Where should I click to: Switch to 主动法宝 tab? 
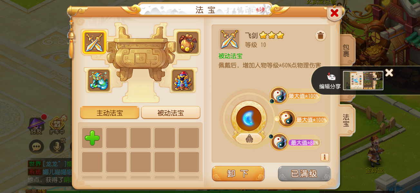(110, 113)
